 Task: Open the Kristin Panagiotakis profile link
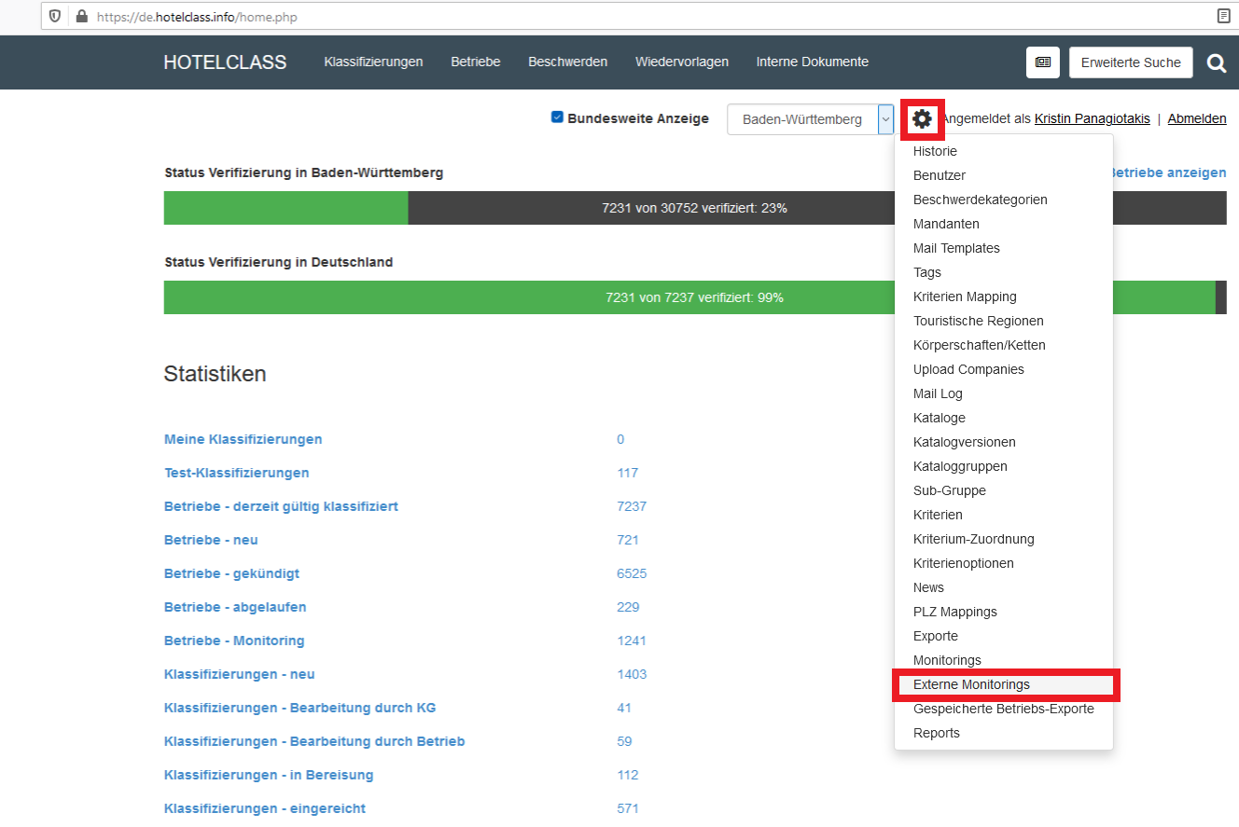pos(1092,118)
